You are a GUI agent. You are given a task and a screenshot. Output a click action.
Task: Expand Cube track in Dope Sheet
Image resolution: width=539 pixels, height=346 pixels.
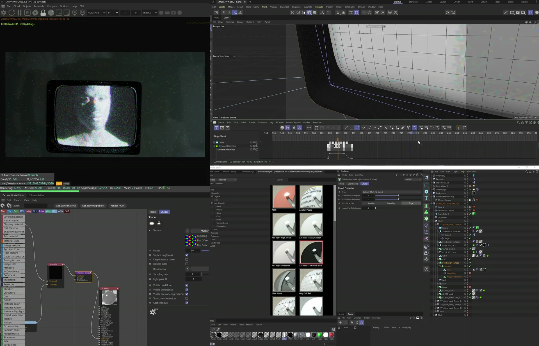point(214,142)
